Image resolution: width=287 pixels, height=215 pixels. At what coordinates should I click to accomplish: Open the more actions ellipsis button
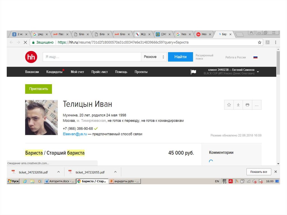click(256, 105)
